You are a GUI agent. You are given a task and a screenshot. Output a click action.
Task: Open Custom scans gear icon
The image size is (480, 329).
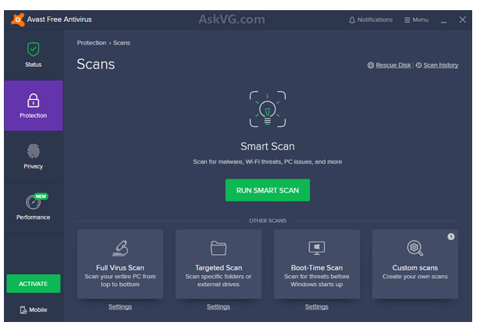(x=415, y=248)
